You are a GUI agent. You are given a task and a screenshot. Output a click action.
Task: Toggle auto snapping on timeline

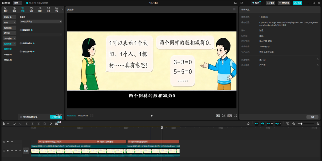pyautogui.click(x=263, y=124)
